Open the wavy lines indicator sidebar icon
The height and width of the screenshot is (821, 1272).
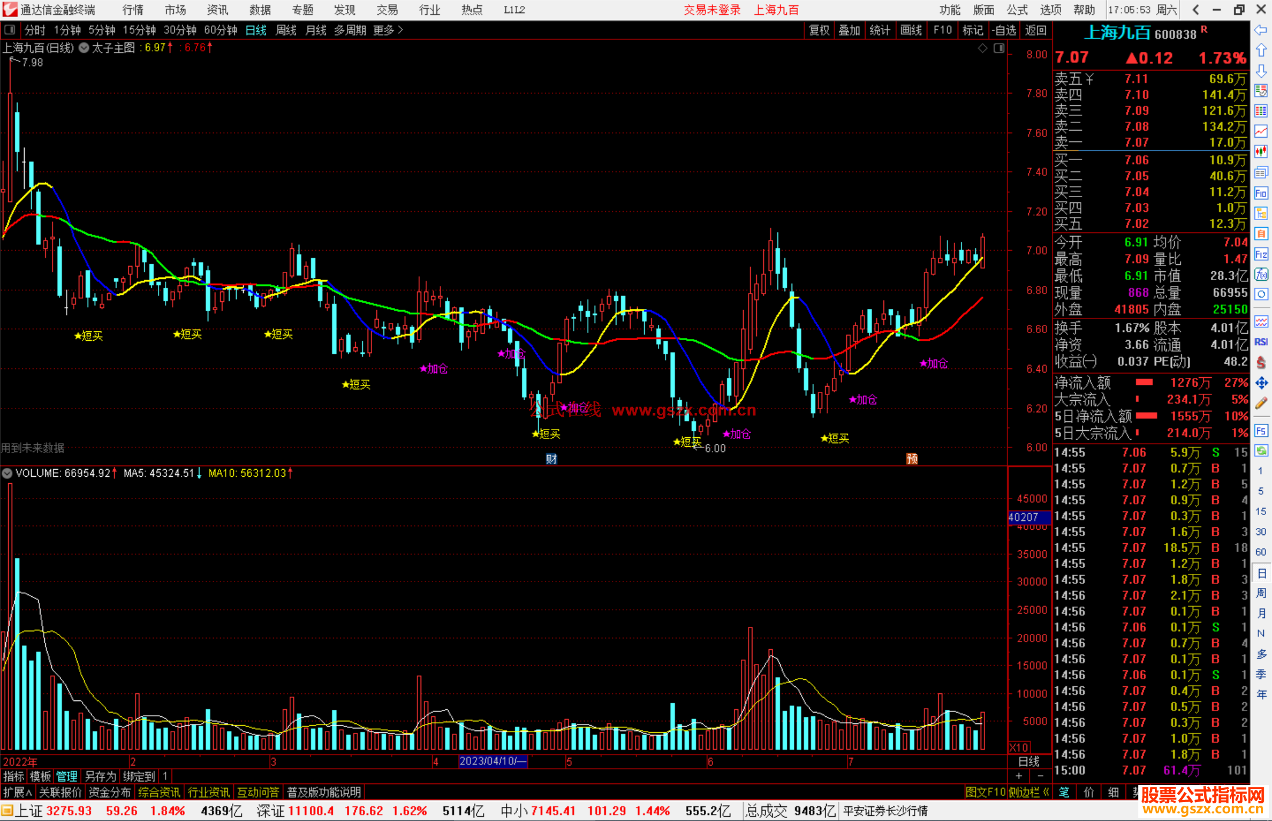pos(1261,321)
